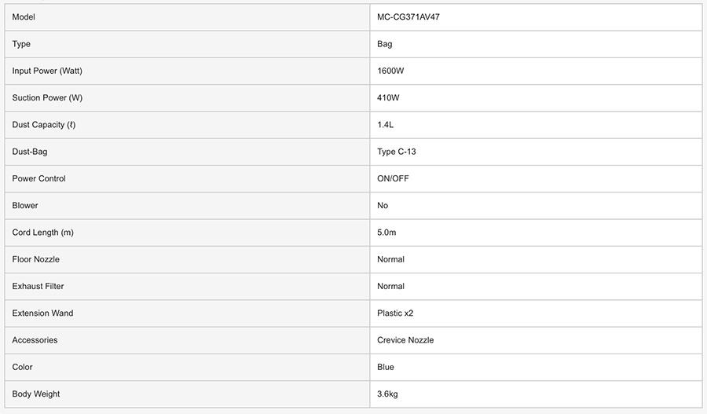
Task: Click the 5.0m cord length value
Action: (x=386, y=233)
